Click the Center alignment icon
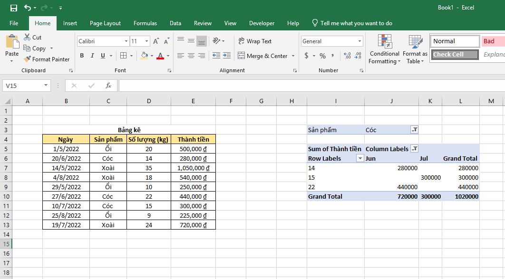 pos(191,56)
